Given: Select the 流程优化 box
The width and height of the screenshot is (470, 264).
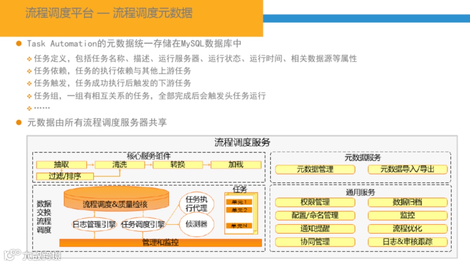Looking at the screenshot, I should pyautogui.click(x=408, y=229).
